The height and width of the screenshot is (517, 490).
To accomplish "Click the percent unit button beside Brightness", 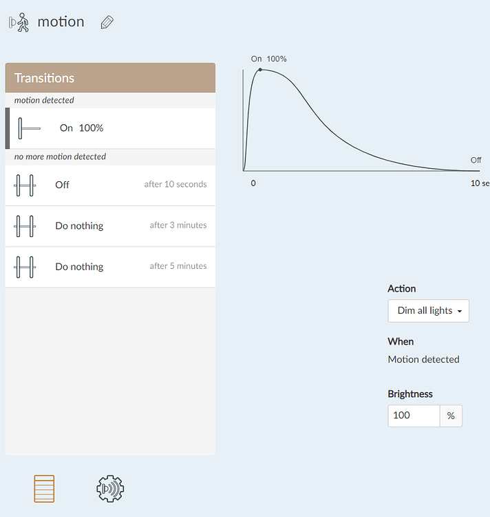I will 451,416.
